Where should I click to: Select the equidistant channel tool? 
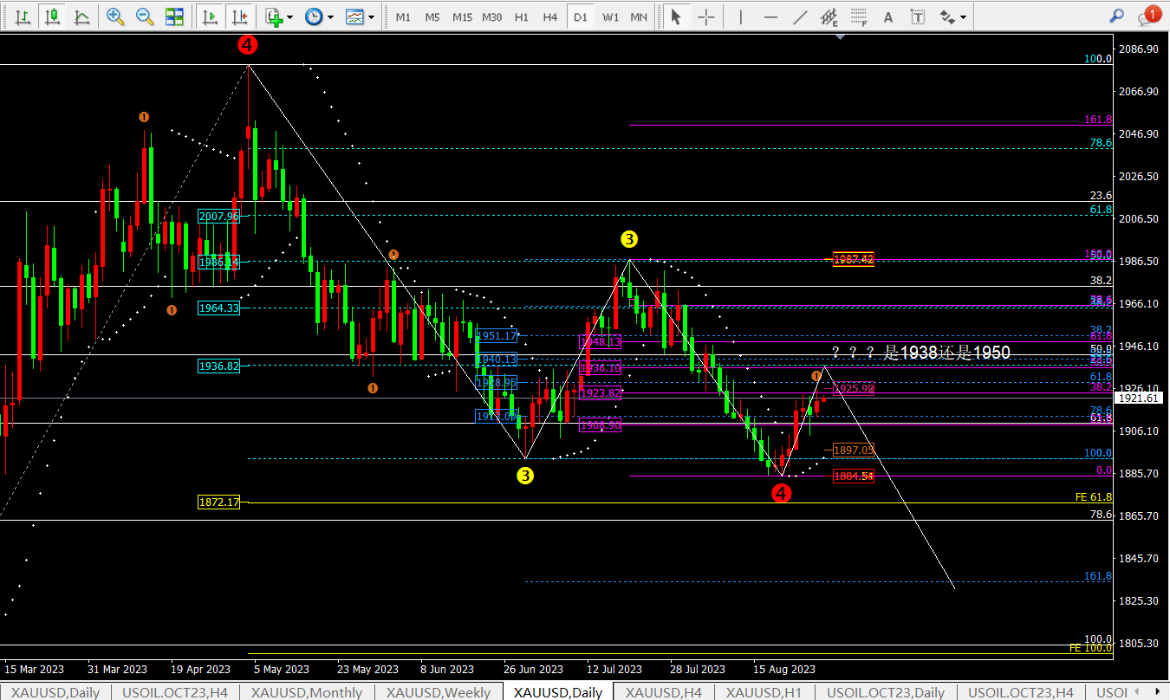tap(829, 16)
